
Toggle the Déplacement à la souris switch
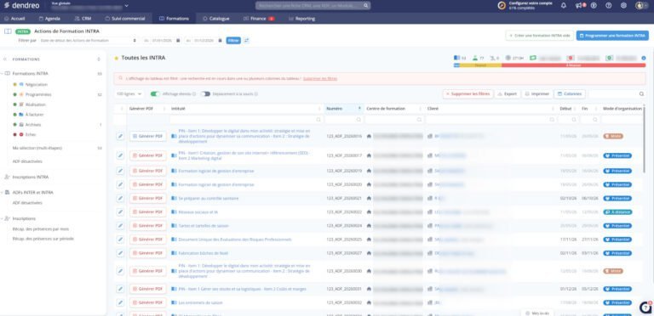pyautogui.click(x=205, y=94)
